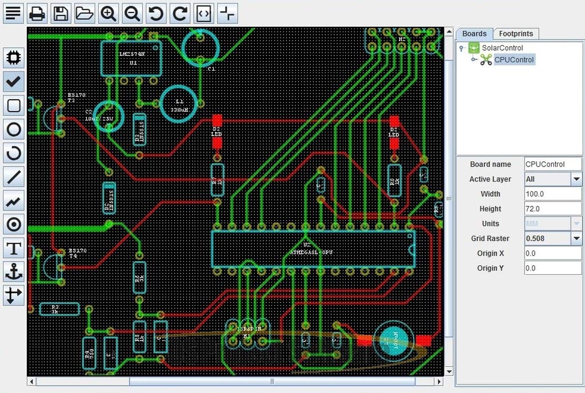Switch to the Footprints tab
The height and width of the screenshot is (393, 585).
point(516,34)
